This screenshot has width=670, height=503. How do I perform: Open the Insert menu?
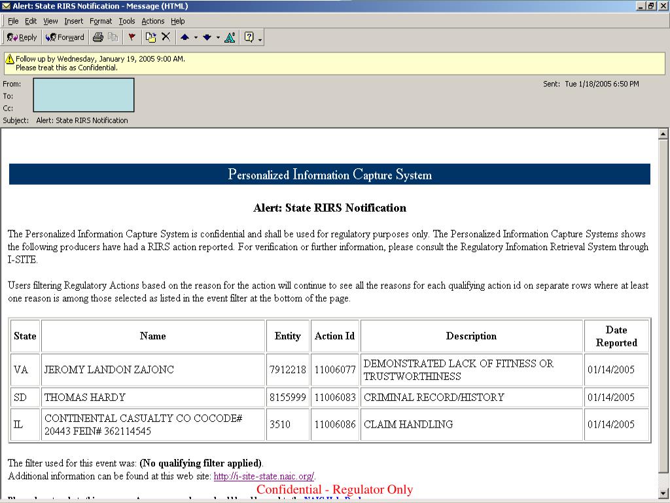73,21
